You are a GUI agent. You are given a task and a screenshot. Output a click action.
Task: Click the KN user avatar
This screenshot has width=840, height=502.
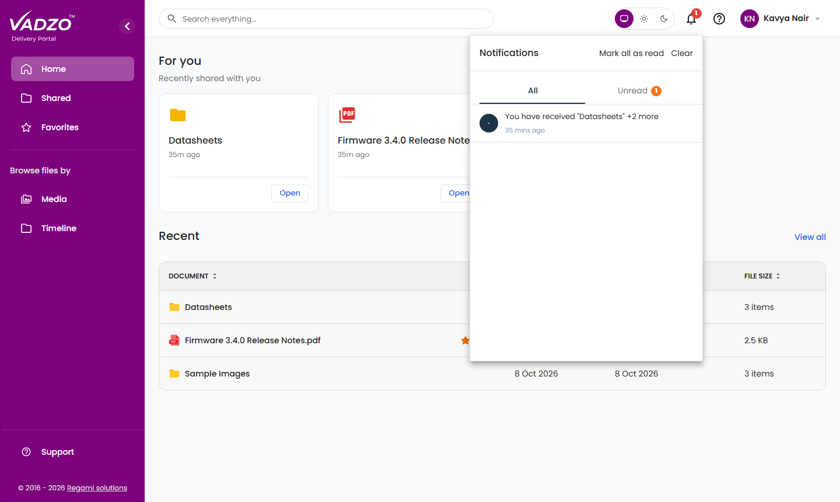tap(750, 19)
